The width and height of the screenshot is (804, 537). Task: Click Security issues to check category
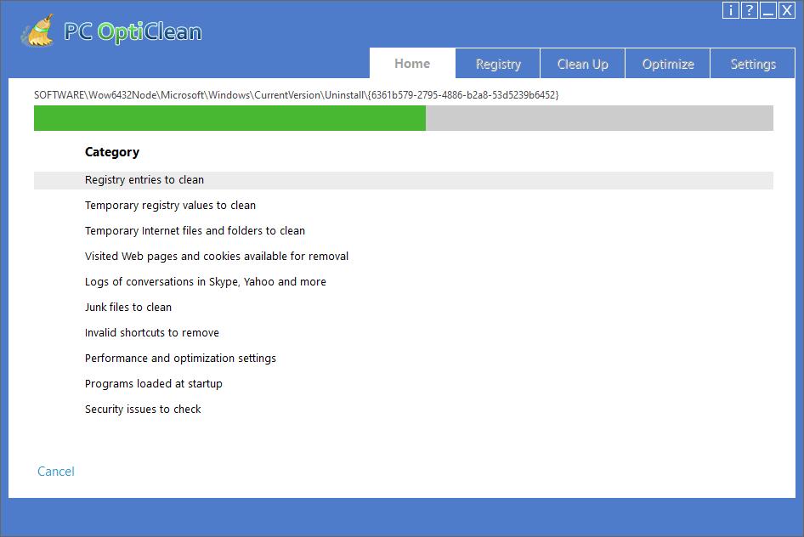point(143,410)
